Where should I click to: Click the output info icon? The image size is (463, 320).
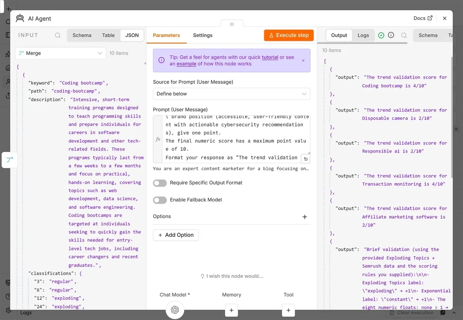tap(391, 35)
